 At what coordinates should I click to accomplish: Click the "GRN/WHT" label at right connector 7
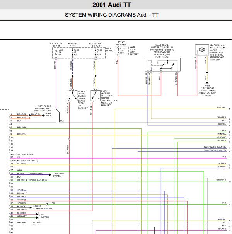pyautogui.click(x=221, y=137)
